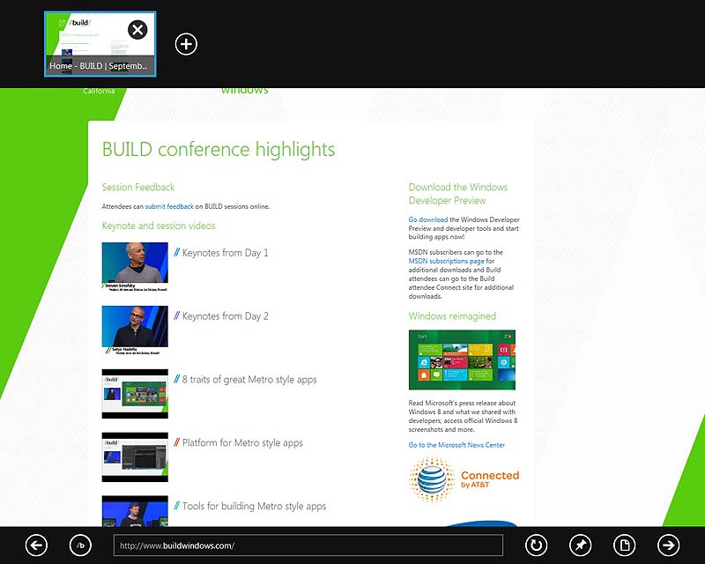Open a new tab with the plus icon
The height and width of the screenshot is (564, 705).
(x=186, y=42)
